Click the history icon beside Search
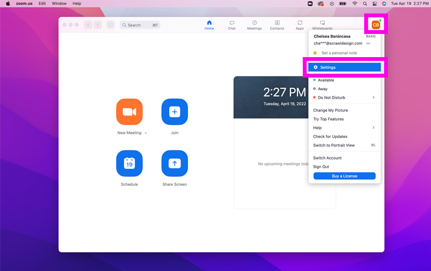The image size is (431, 271). [111, 25]
